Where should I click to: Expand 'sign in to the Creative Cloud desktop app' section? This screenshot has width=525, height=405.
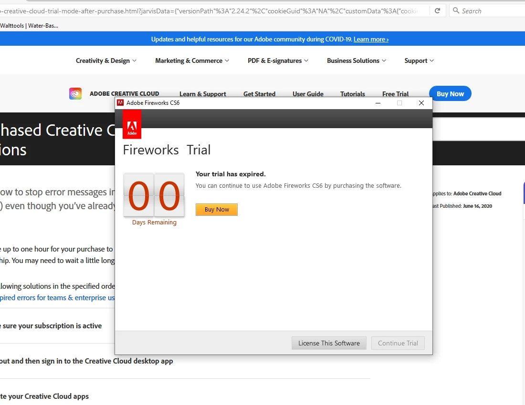click(86, 361)
